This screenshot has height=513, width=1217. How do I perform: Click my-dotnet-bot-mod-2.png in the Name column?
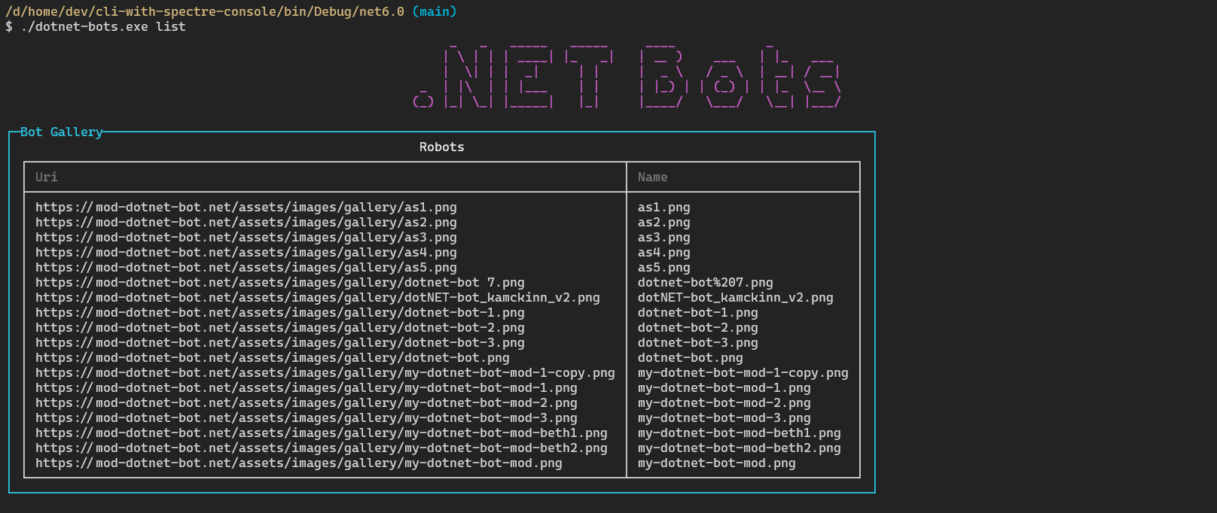click(x=724, y=402)
